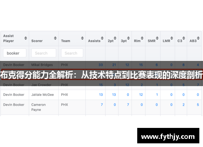This screenshot has height=147, width=203.
Task: Sort by LMR column arrows
Action: coord(172,38)
